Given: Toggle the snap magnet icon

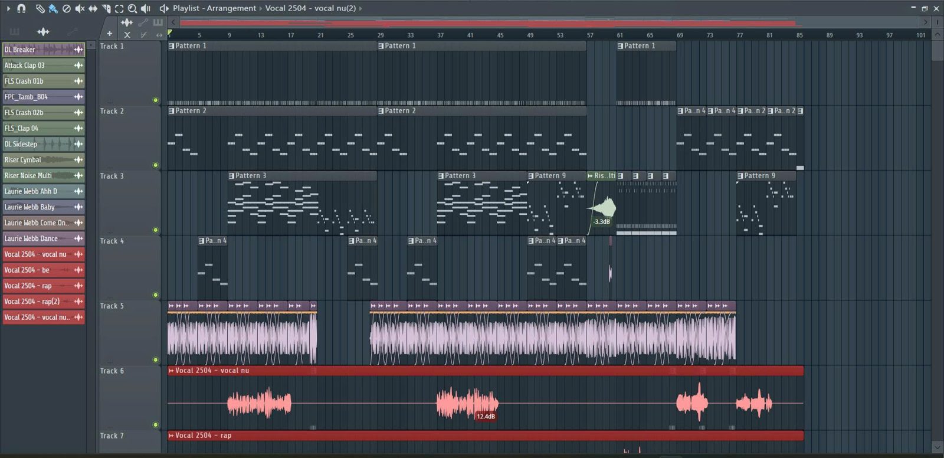Looking at the screenshot, I should pos(21,8).
